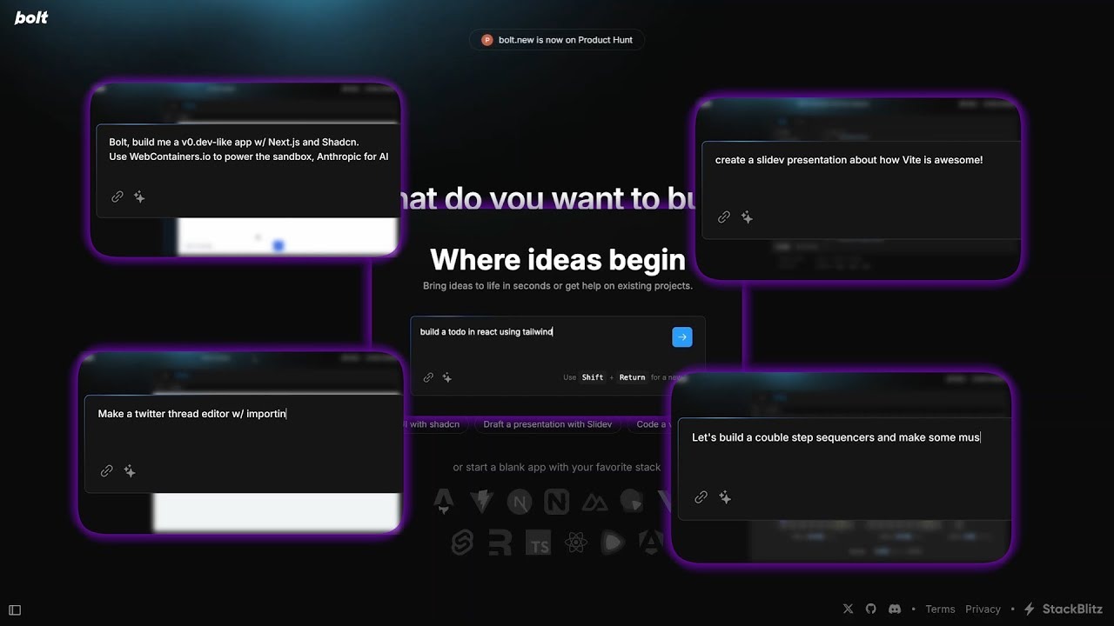Click sparkle icon in the v0.dev-like app card
Image resolution: width=1114 pixels, height=626 pixels.
tap(139, 197)
